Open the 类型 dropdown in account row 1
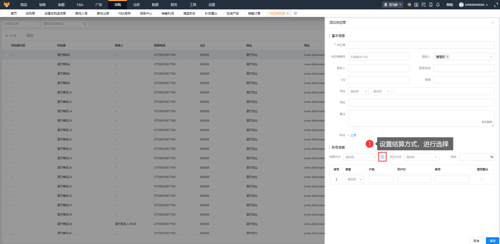The image size is (500, 244). [x=354, y=179]
